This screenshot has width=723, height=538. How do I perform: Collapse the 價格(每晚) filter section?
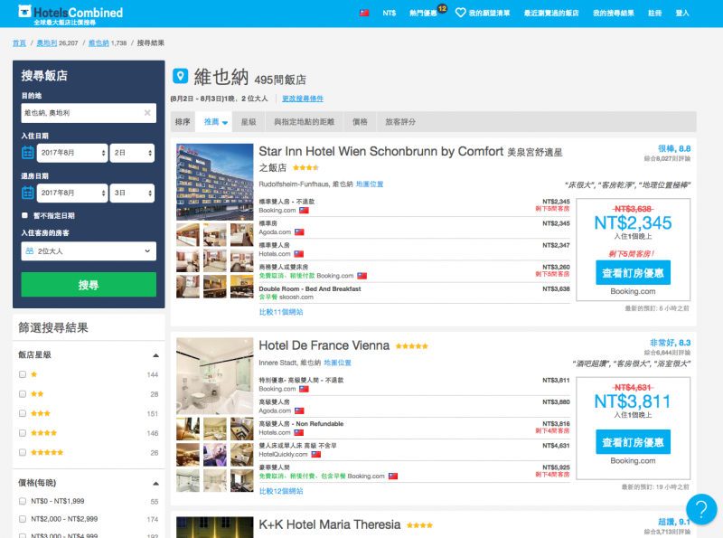click(155, 484)
